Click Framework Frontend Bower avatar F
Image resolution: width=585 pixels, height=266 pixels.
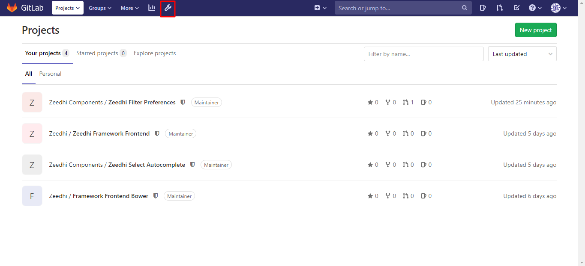click(32, 196)
